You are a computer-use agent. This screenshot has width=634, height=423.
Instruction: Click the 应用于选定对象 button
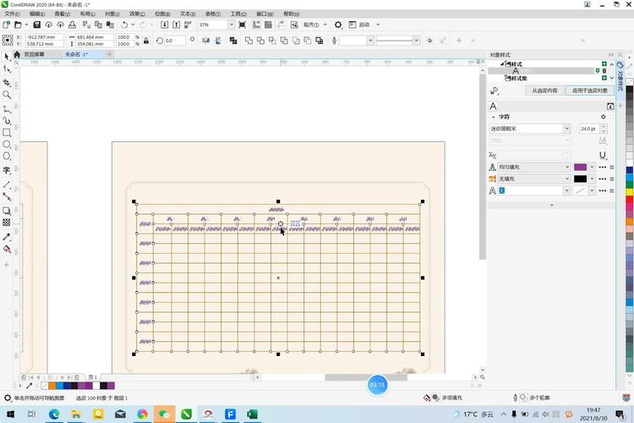589,91
